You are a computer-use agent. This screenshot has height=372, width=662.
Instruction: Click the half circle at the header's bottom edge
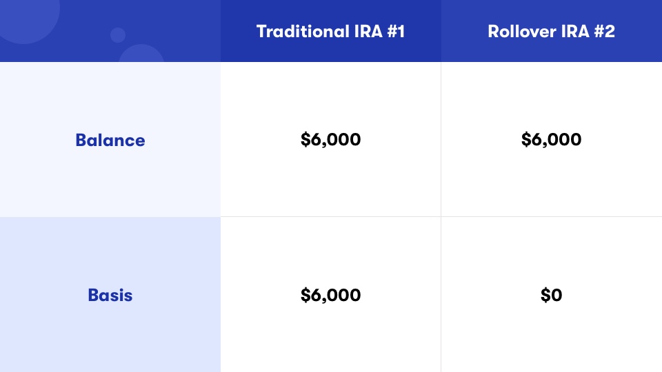coord(141,53)
